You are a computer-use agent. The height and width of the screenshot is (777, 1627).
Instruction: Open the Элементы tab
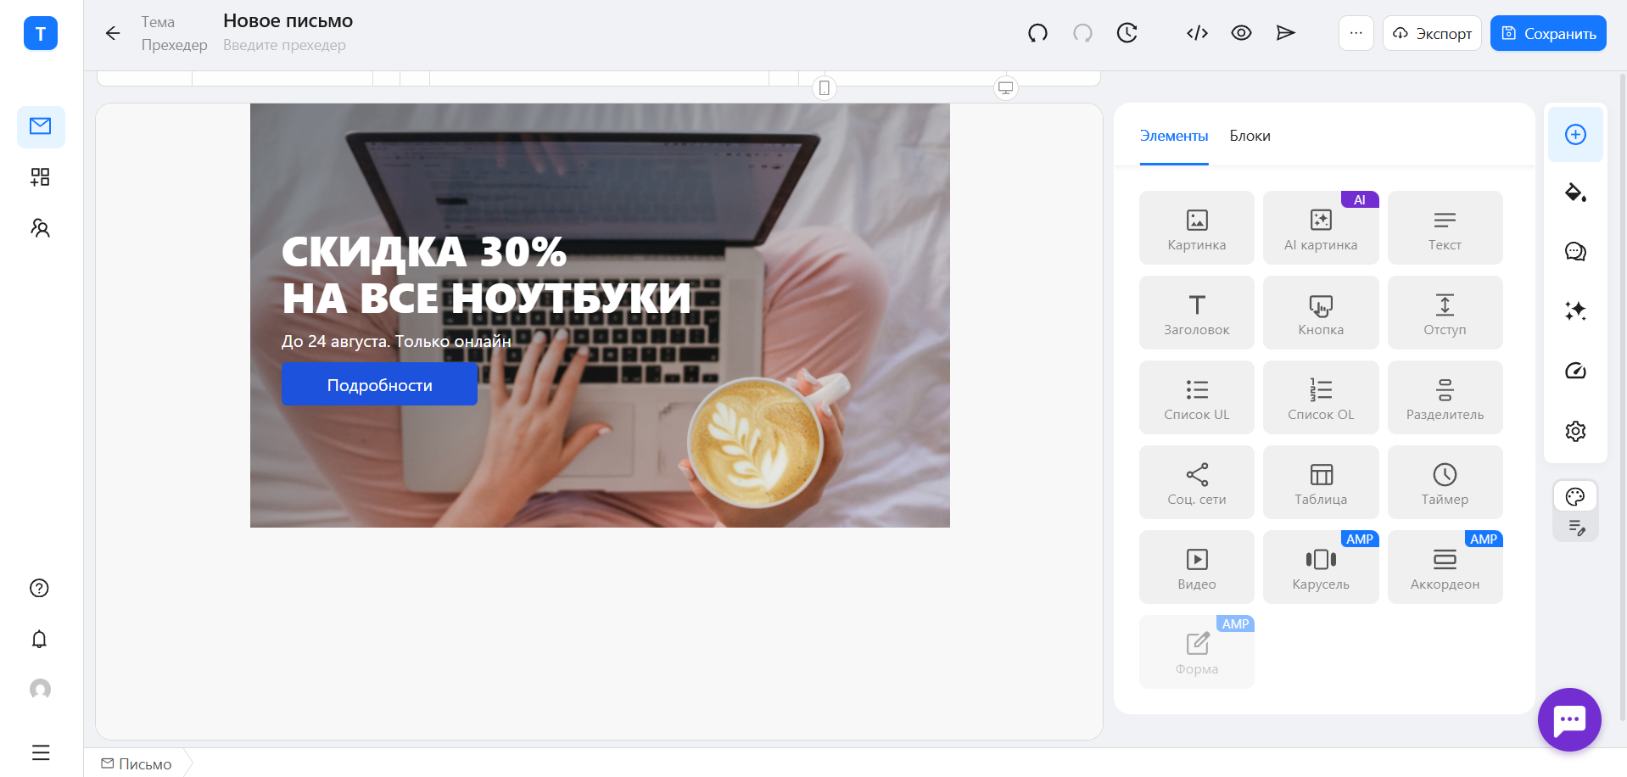tap(1173, 136)
